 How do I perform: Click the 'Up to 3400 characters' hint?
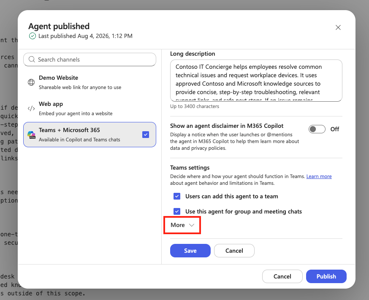195,106
